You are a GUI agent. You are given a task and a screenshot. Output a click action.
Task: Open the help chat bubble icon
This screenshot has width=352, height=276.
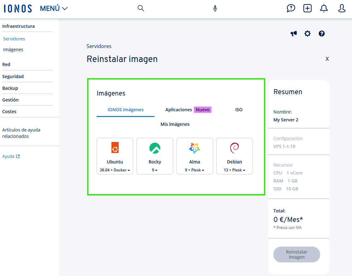pyautogui.click(x=291, y=8)
